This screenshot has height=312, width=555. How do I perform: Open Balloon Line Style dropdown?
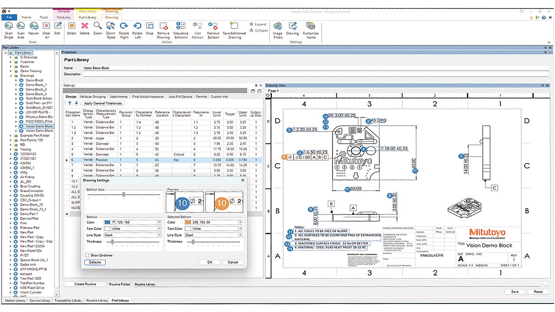tap(159, 235)
